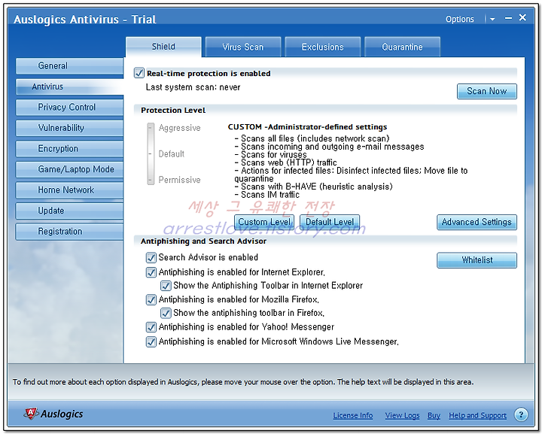This screenshot has width=542, height=434.
Task: Set protection slider to Permissive
Action: [x=151, y=180]
